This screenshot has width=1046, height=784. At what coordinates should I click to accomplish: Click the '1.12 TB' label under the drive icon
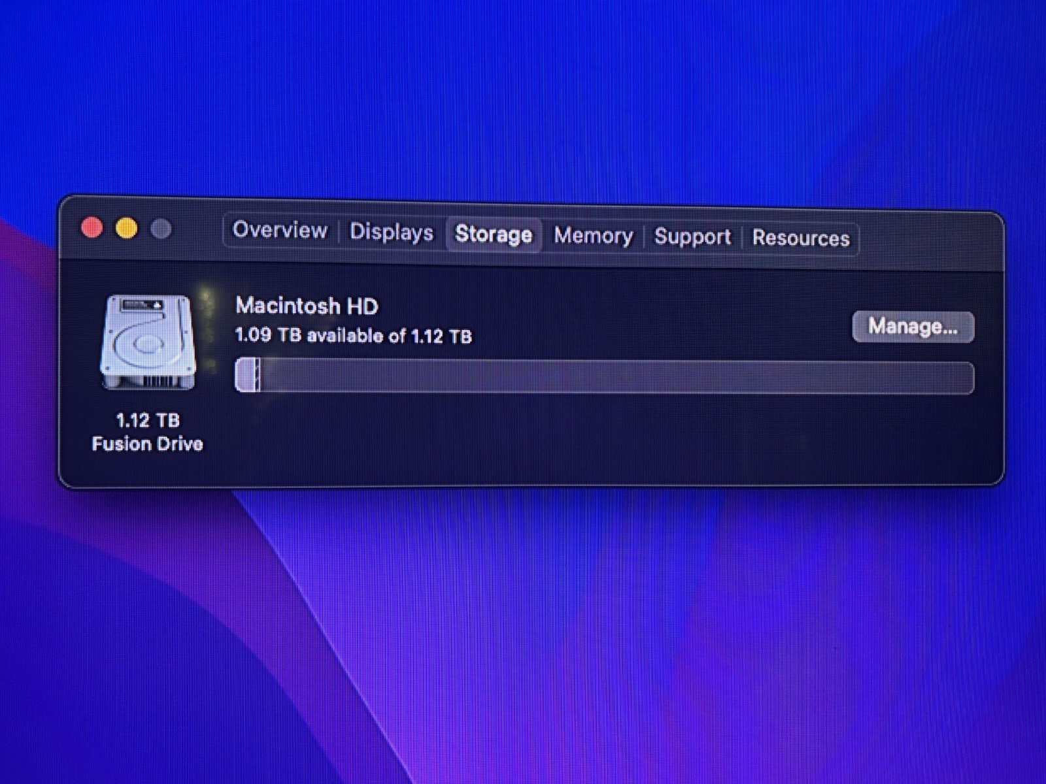tap(148, 420)
